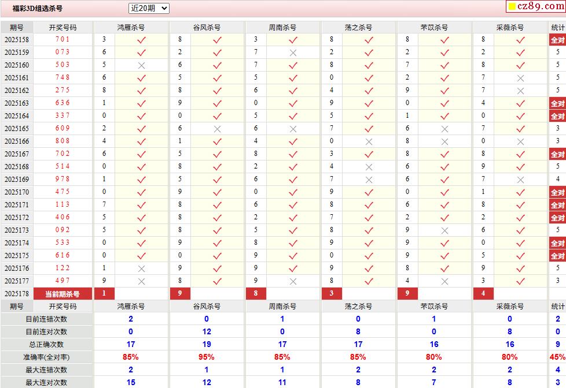
Task: Click the gray X in 谷风杀号 for row 2025165
Action: coord(217,129)
